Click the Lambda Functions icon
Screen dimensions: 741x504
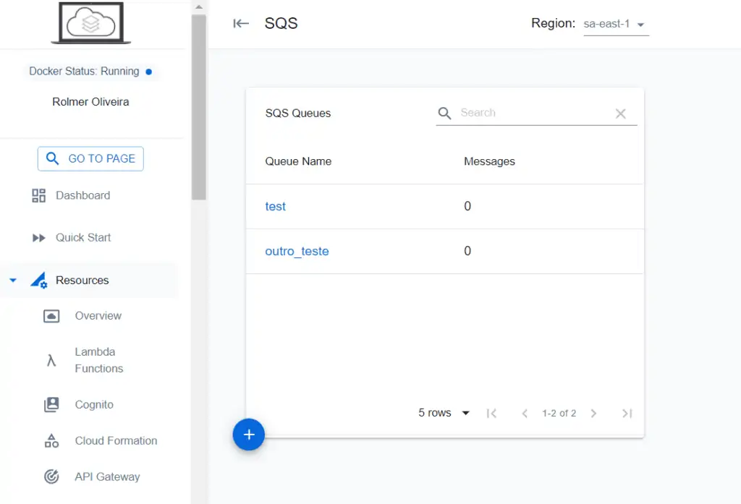[x=51, y=359]
